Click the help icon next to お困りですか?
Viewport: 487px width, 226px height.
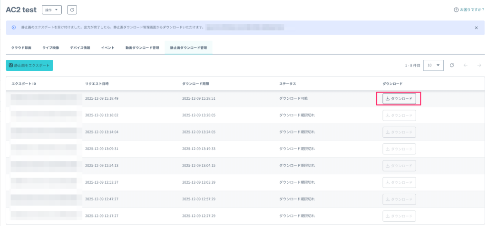tap(457, 9)
